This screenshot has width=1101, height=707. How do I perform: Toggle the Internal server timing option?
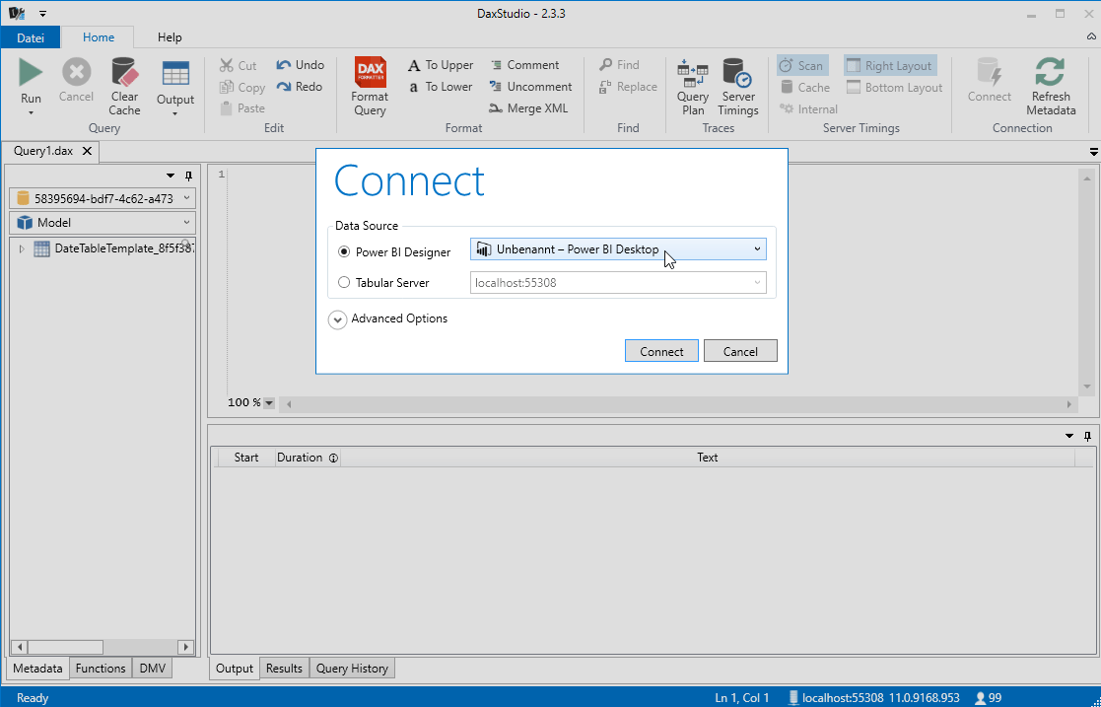pyautogui.click(x=809, y=108)
